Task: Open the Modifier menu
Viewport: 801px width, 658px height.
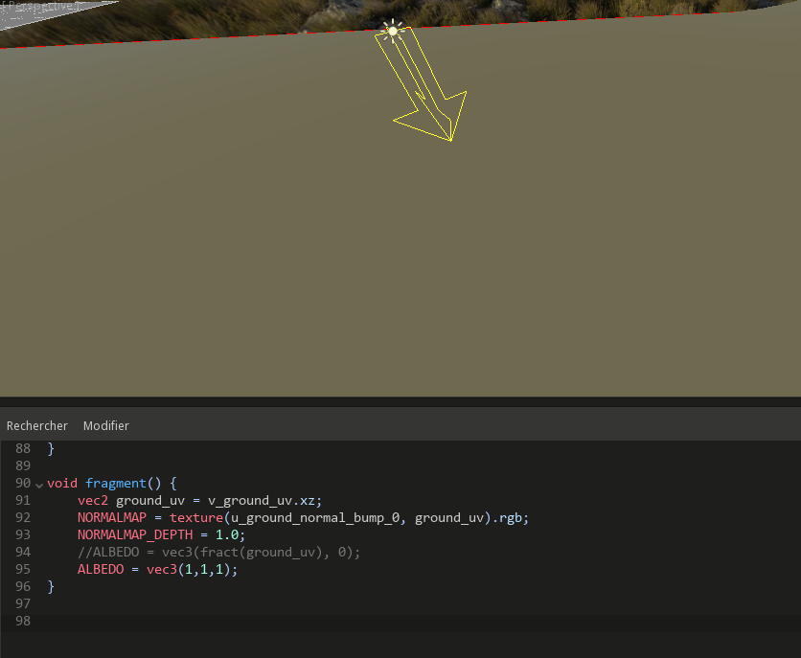Action: (x=105, y=425)
